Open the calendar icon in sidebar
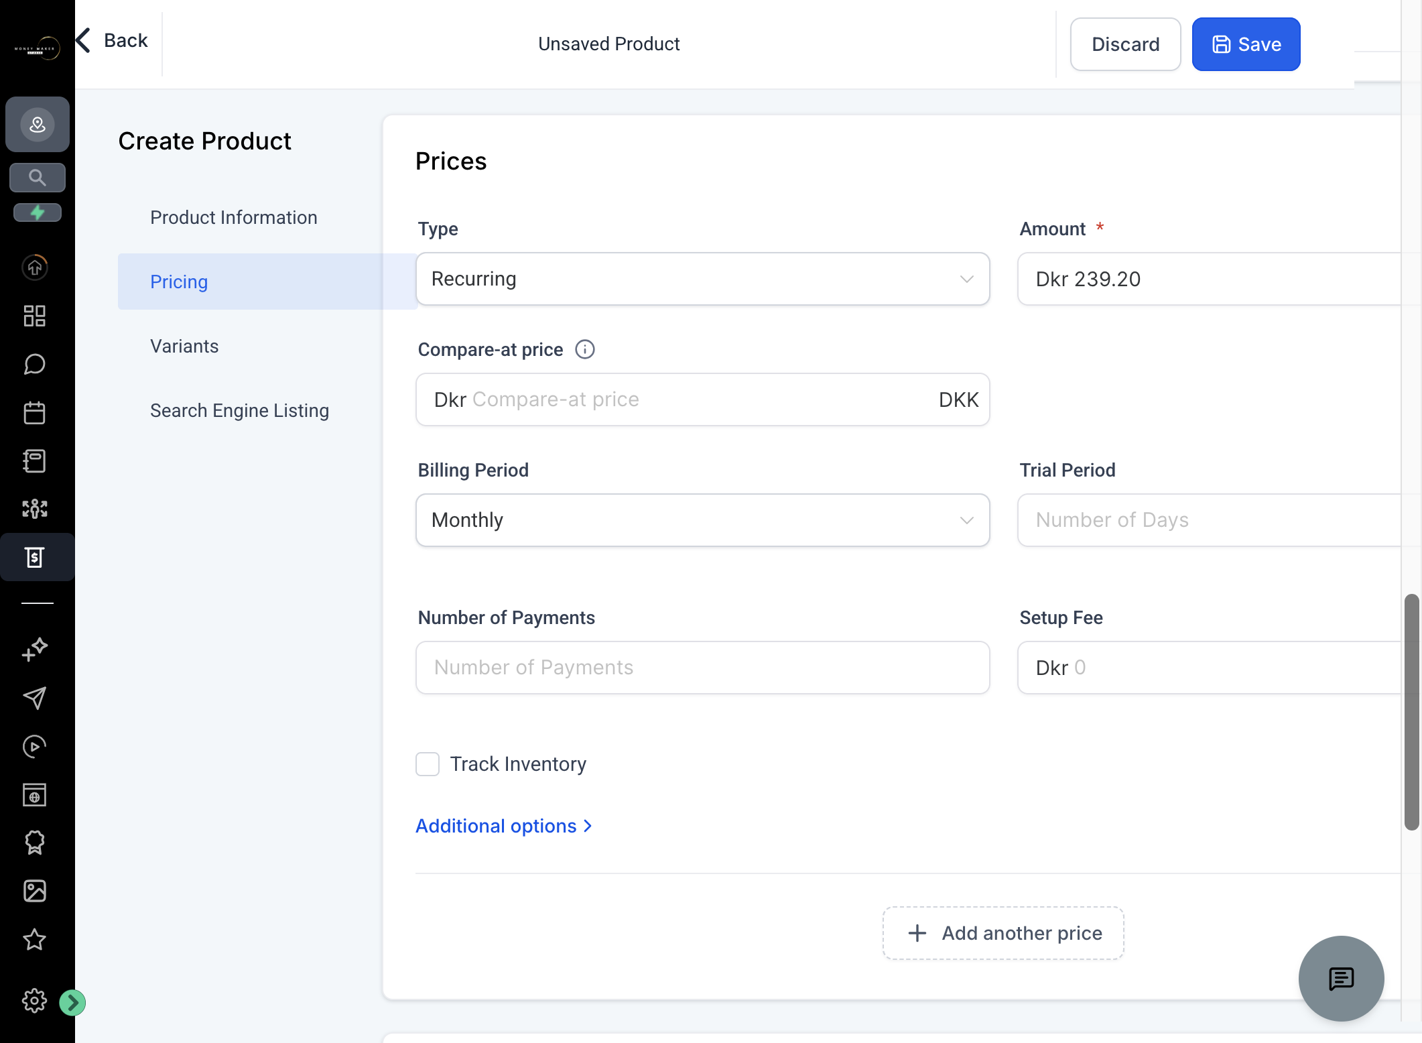Image resolution: width=1422 pixels, height=1043 pixels. tap(35, 412)
